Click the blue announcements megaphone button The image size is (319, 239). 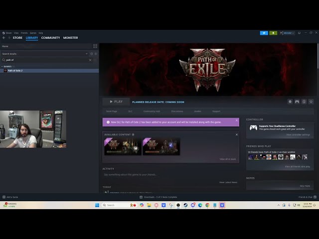(264, 33)
